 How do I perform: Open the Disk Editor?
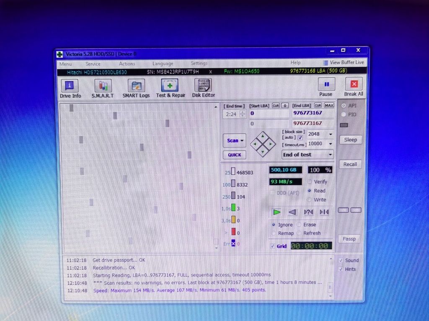[x=203, y=88]
